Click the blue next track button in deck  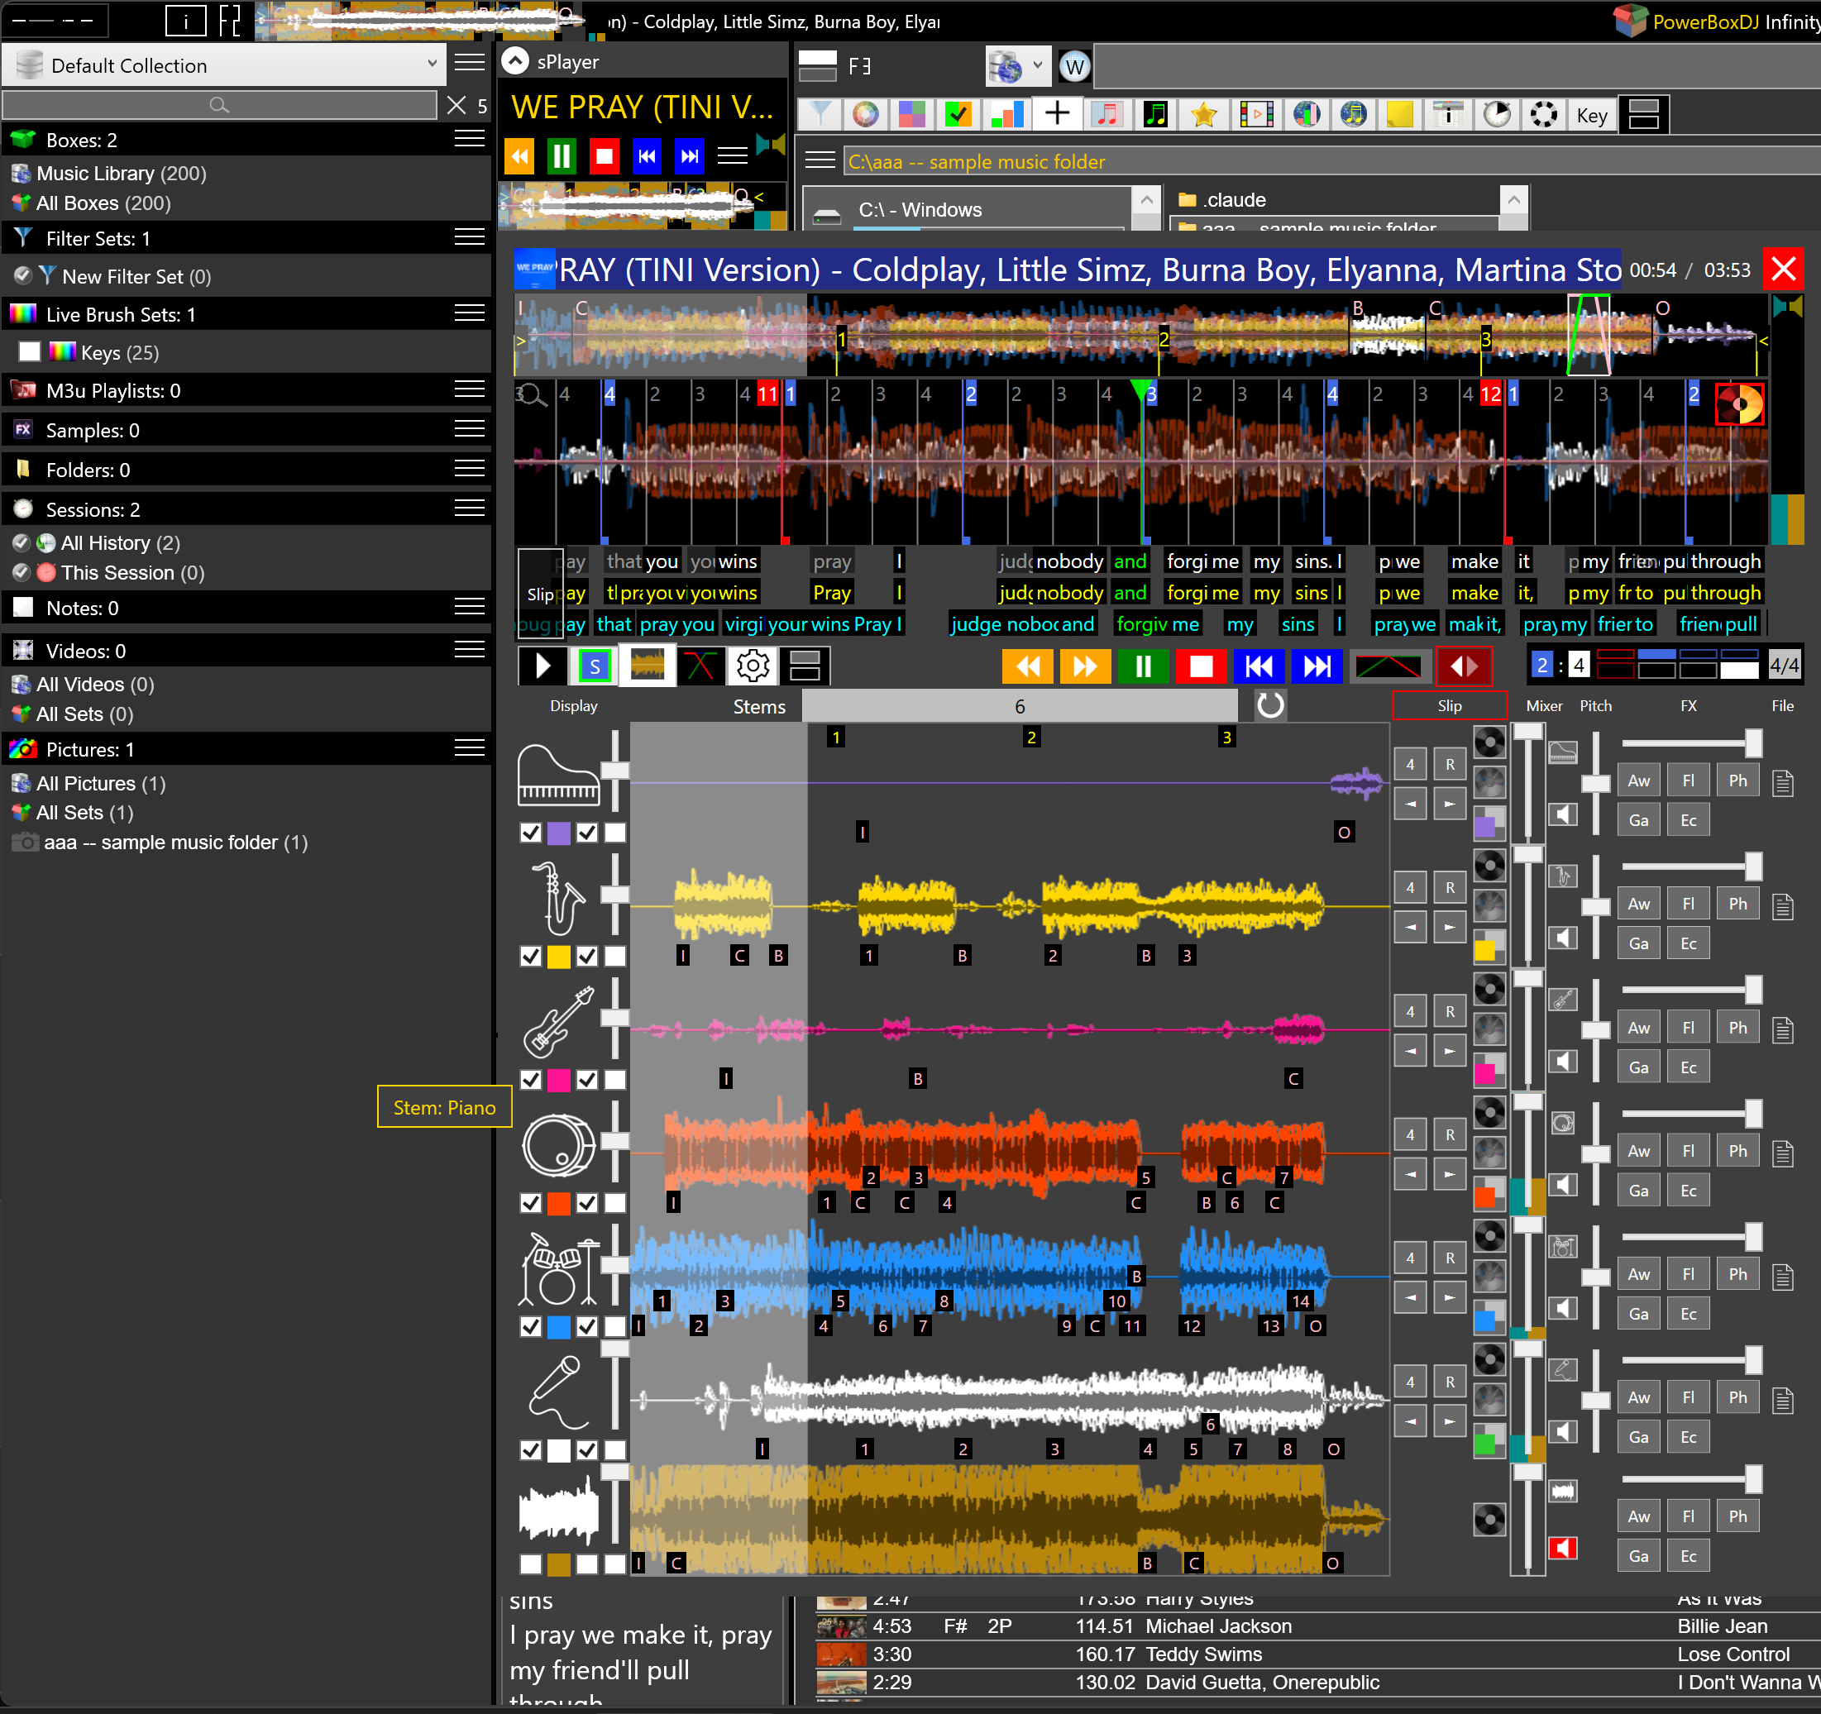pos(1317,666)
